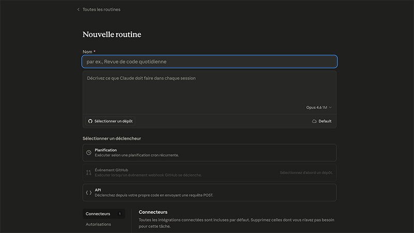This screenshot has width=414, height=233.
Task: Click the Toutes les intégrations connectées description
Action: tap(236, 223)
